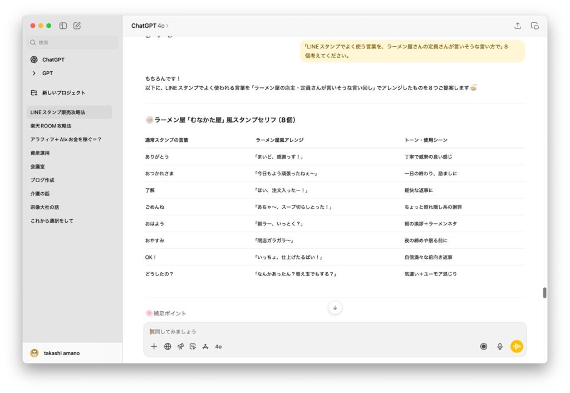Click the share/upload icon in header

518,26
